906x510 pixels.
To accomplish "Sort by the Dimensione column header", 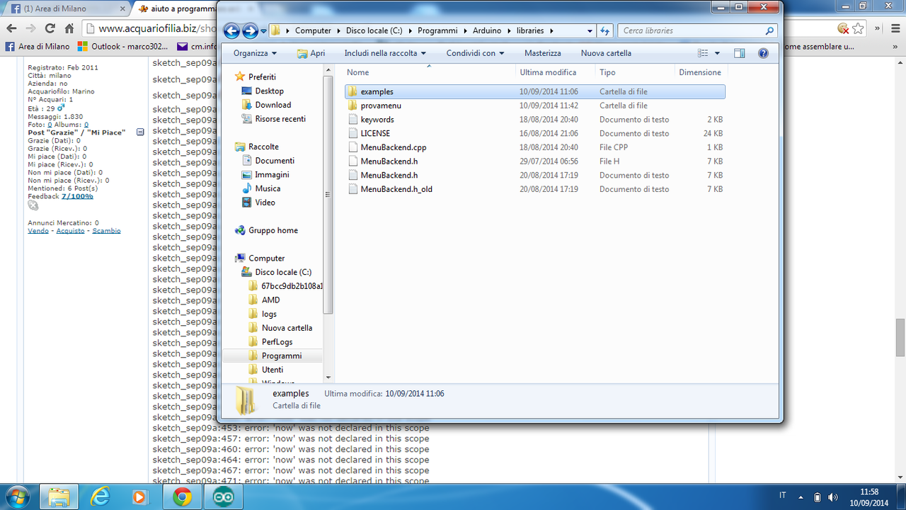I will coord(700,72).
